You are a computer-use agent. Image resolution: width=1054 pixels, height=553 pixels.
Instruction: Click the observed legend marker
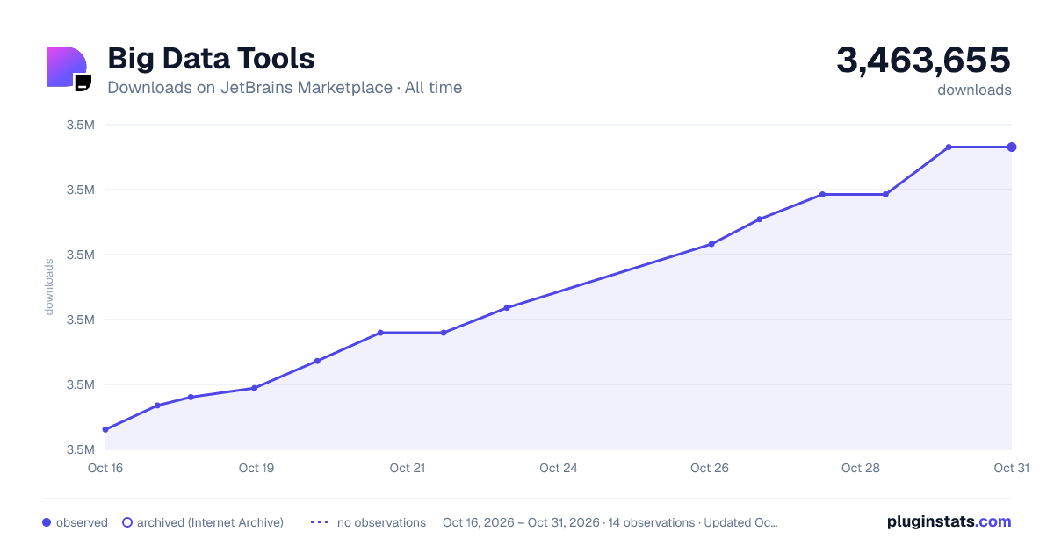47,522
